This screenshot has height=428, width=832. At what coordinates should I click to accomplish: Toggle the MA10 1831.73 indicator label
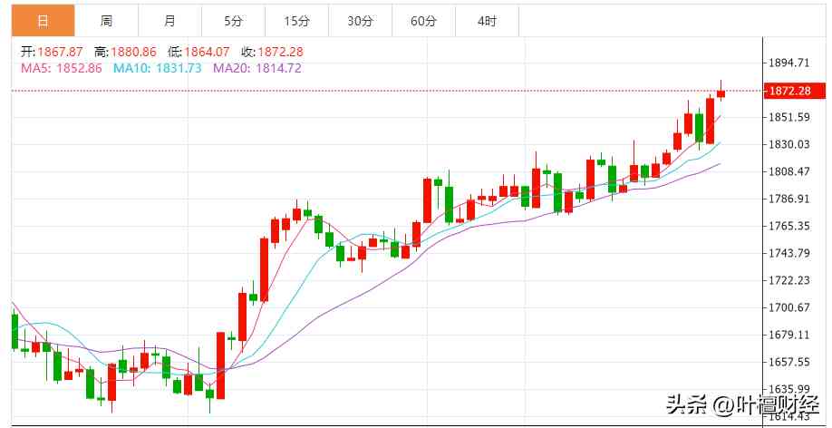[x=157, y=68]
